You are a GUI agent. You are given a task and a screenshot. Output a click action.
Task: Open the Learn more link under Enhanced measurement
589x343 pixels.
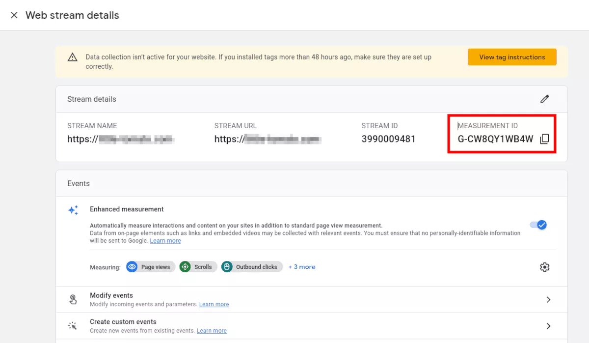point(165,241)
